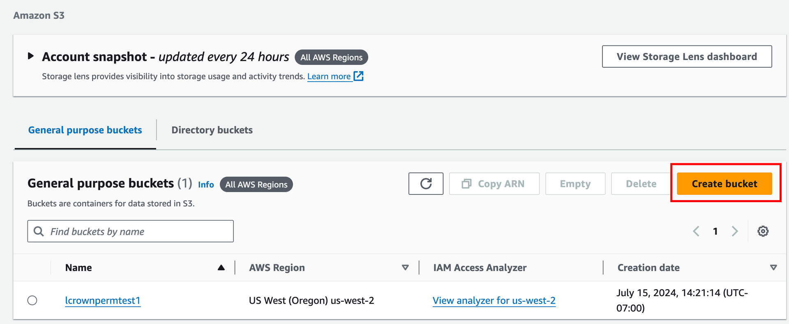Click the View Storage Lens dashboard button
The height and width of the screenshot is (324, 789).
[x=687, y=57]
